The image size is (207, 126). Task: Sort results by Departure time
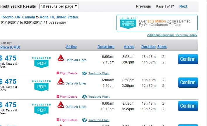pos(106,47)
